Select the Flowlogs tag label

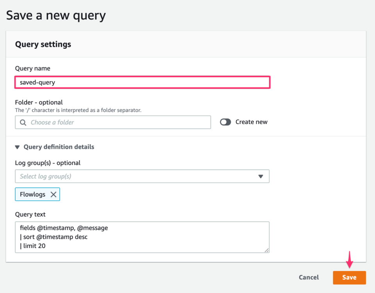click(x=32, y=195)
